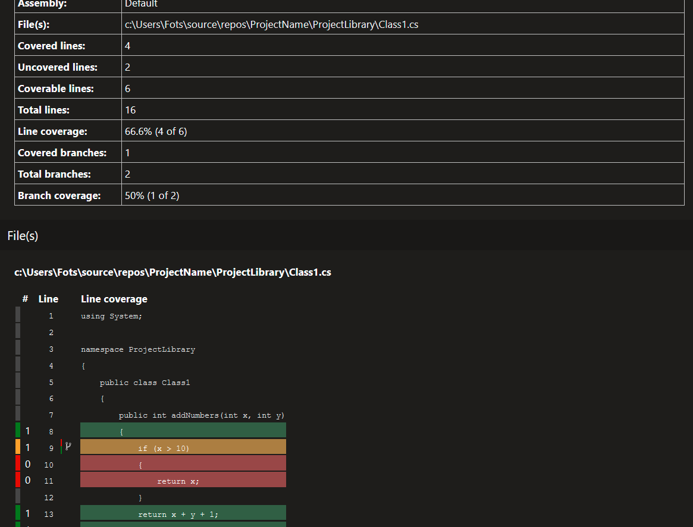
Task: Select the 'Covered branches:' label
Action: pyautogui.click(x=62, y=153)
